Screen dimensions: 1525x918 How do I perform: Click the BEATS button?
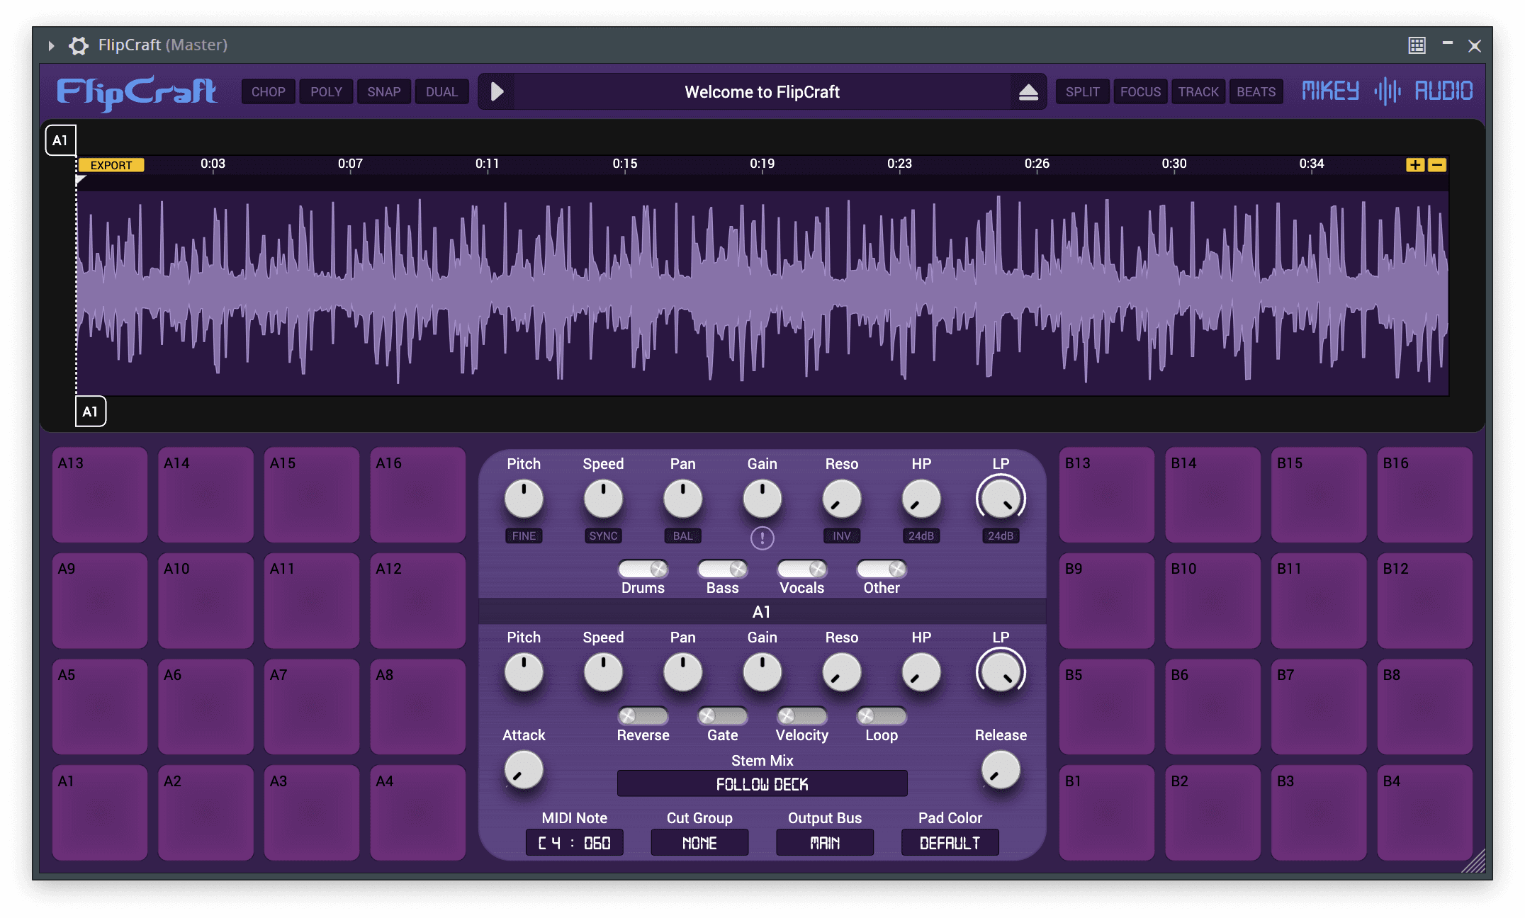click(x=1256, y=92)
